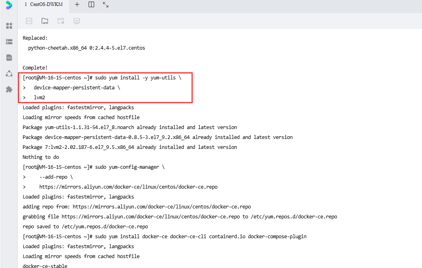Open the server list in the sidebar
Viewport: 422px width, 268px height.
(9, 42)
